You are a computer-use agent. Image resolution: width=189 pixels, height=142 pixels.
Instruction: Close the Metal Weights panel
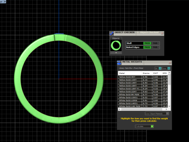coord(170,63)
